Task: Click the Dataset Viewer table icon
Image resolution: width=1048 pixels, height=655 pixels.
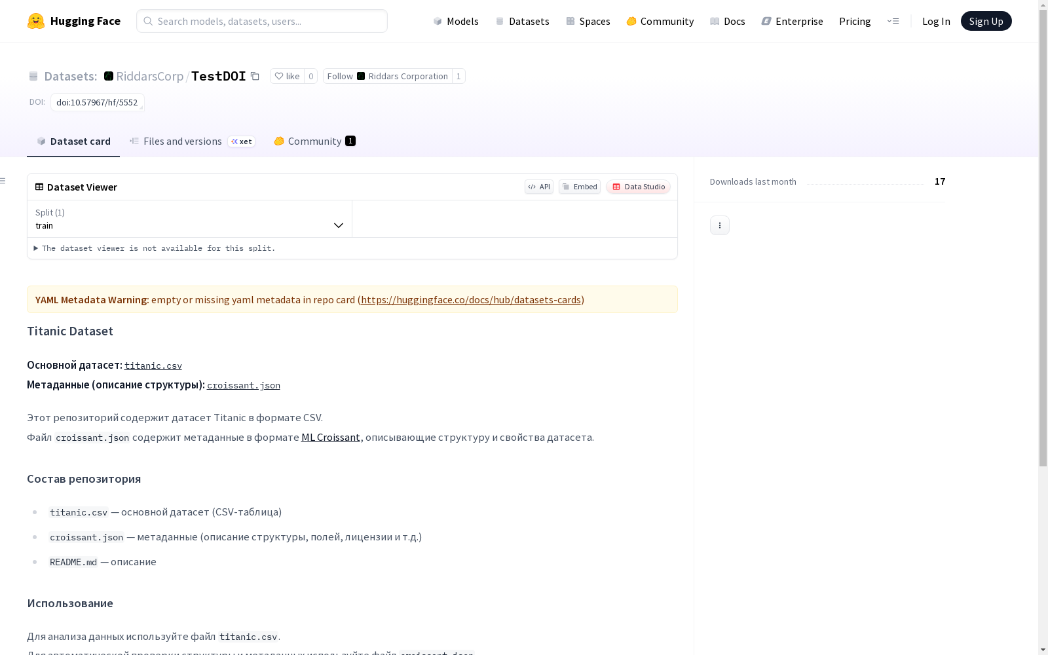Action: 39,187
